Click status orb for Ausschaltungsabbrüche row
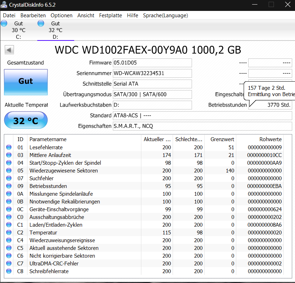295x283 pixels. [9, 217]
